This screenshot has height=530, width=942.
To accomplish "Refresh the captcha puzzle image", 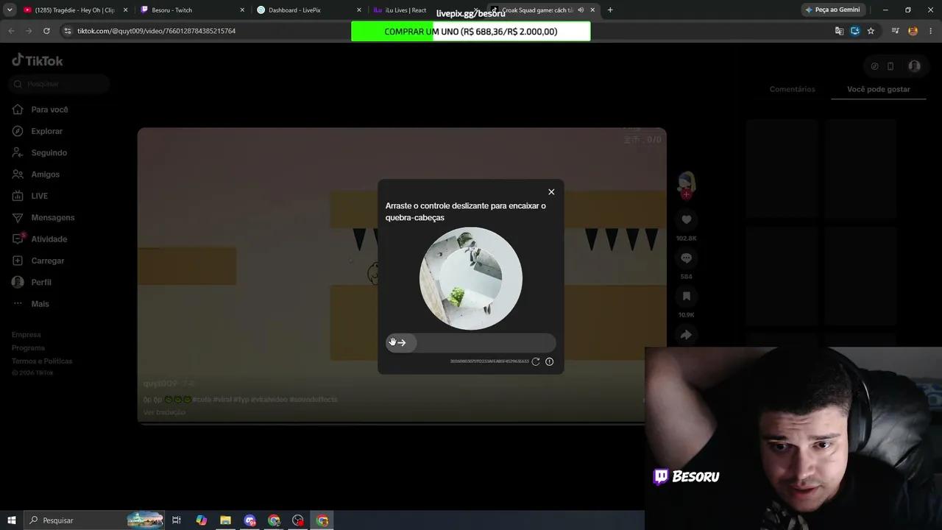I will click(536, 361).
